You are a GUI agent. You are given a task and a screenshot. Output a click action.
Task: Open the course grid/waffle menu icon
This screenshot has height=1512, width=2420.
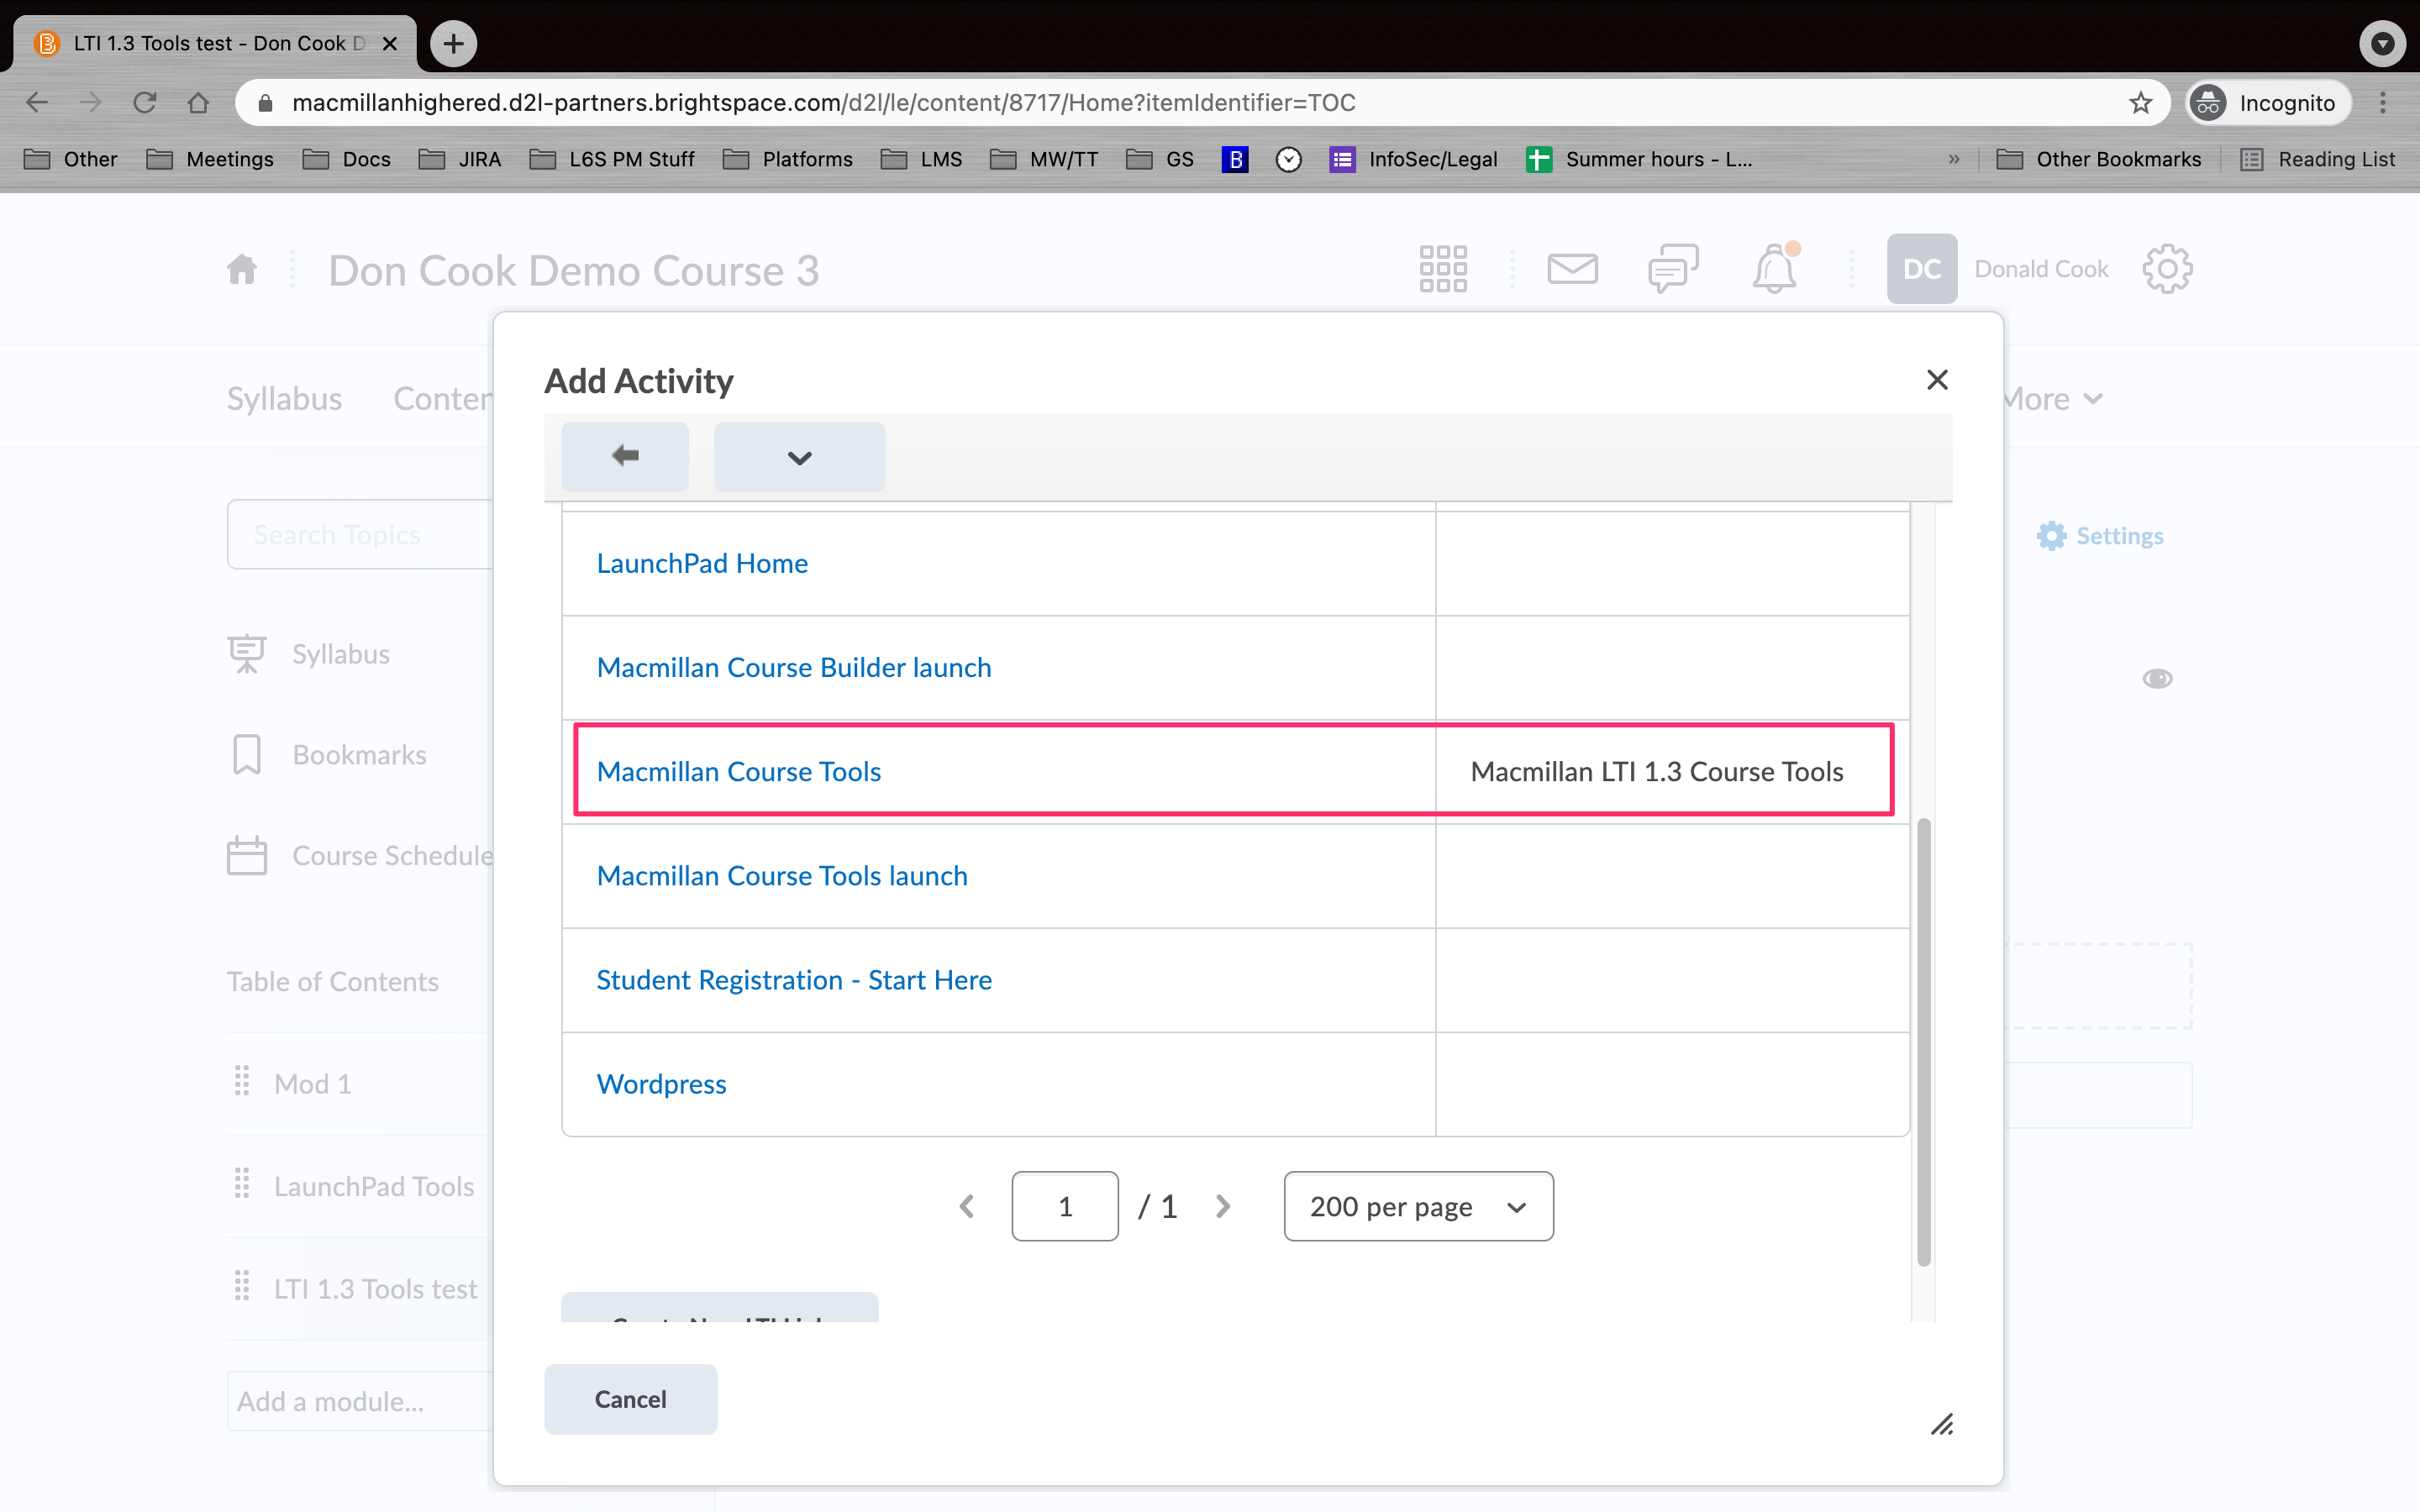[x=1443, y=268]
